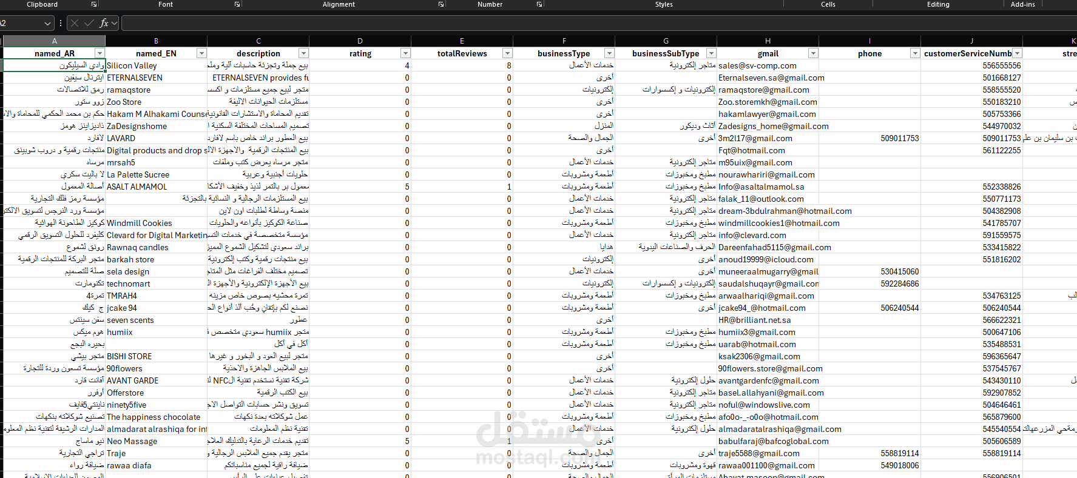This screenshot has height=478, width=1077.
Task: Click the Cancel (X) formula bar icon
Action: (75, 23)
